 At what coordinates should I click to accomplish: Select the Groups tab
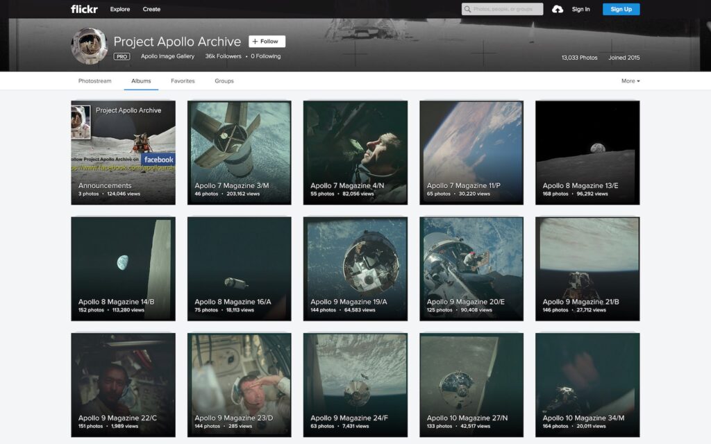click(x=224, y=80)
